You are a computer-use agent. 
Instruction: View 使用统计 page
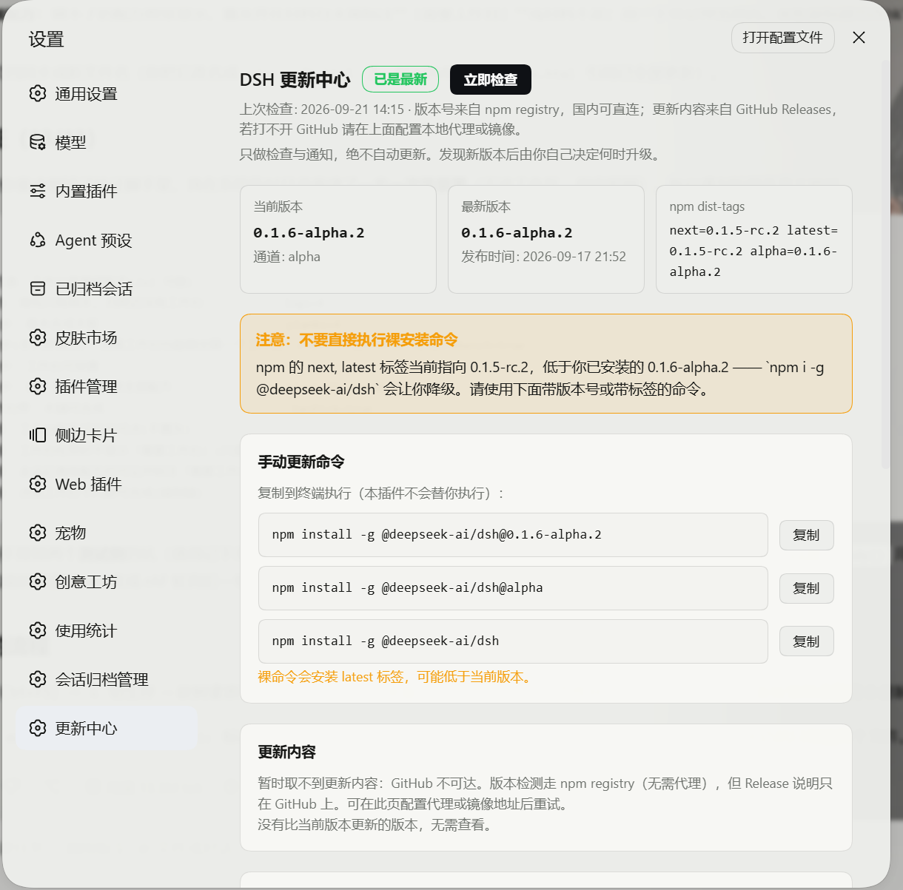point(107,630)
